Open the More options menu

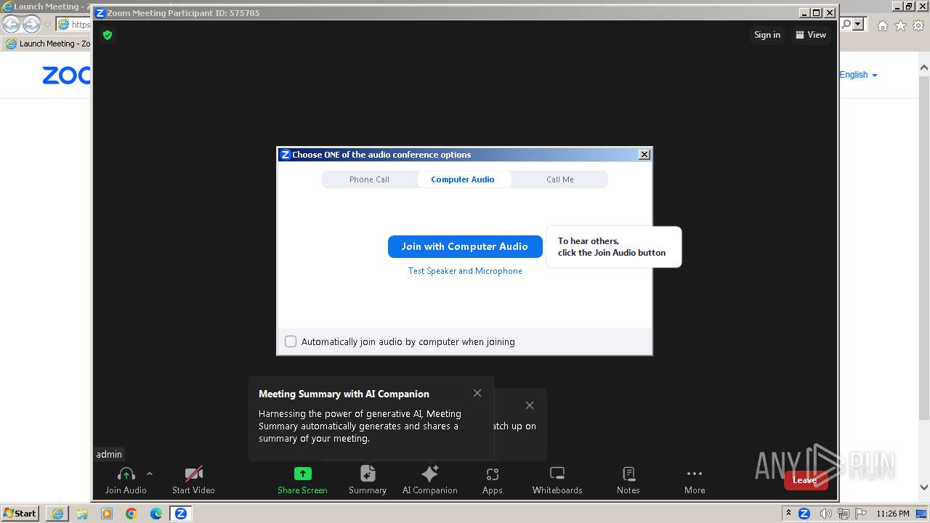point(695,480)
